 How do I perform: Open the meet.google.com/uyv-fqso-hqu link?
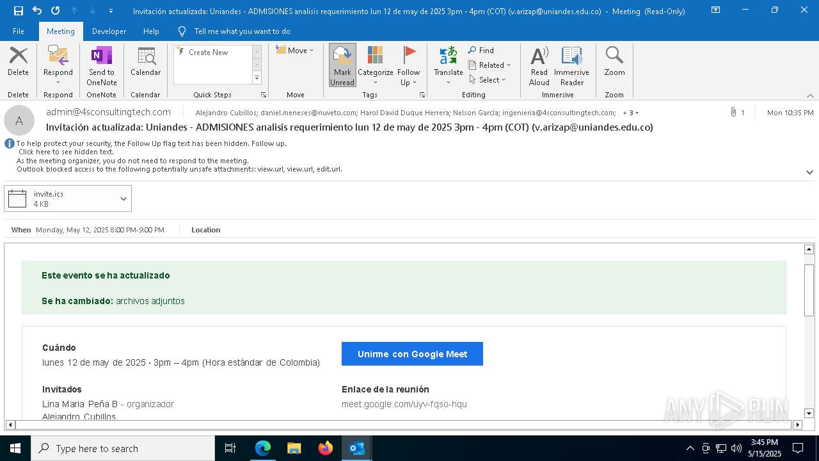[404, 404]
